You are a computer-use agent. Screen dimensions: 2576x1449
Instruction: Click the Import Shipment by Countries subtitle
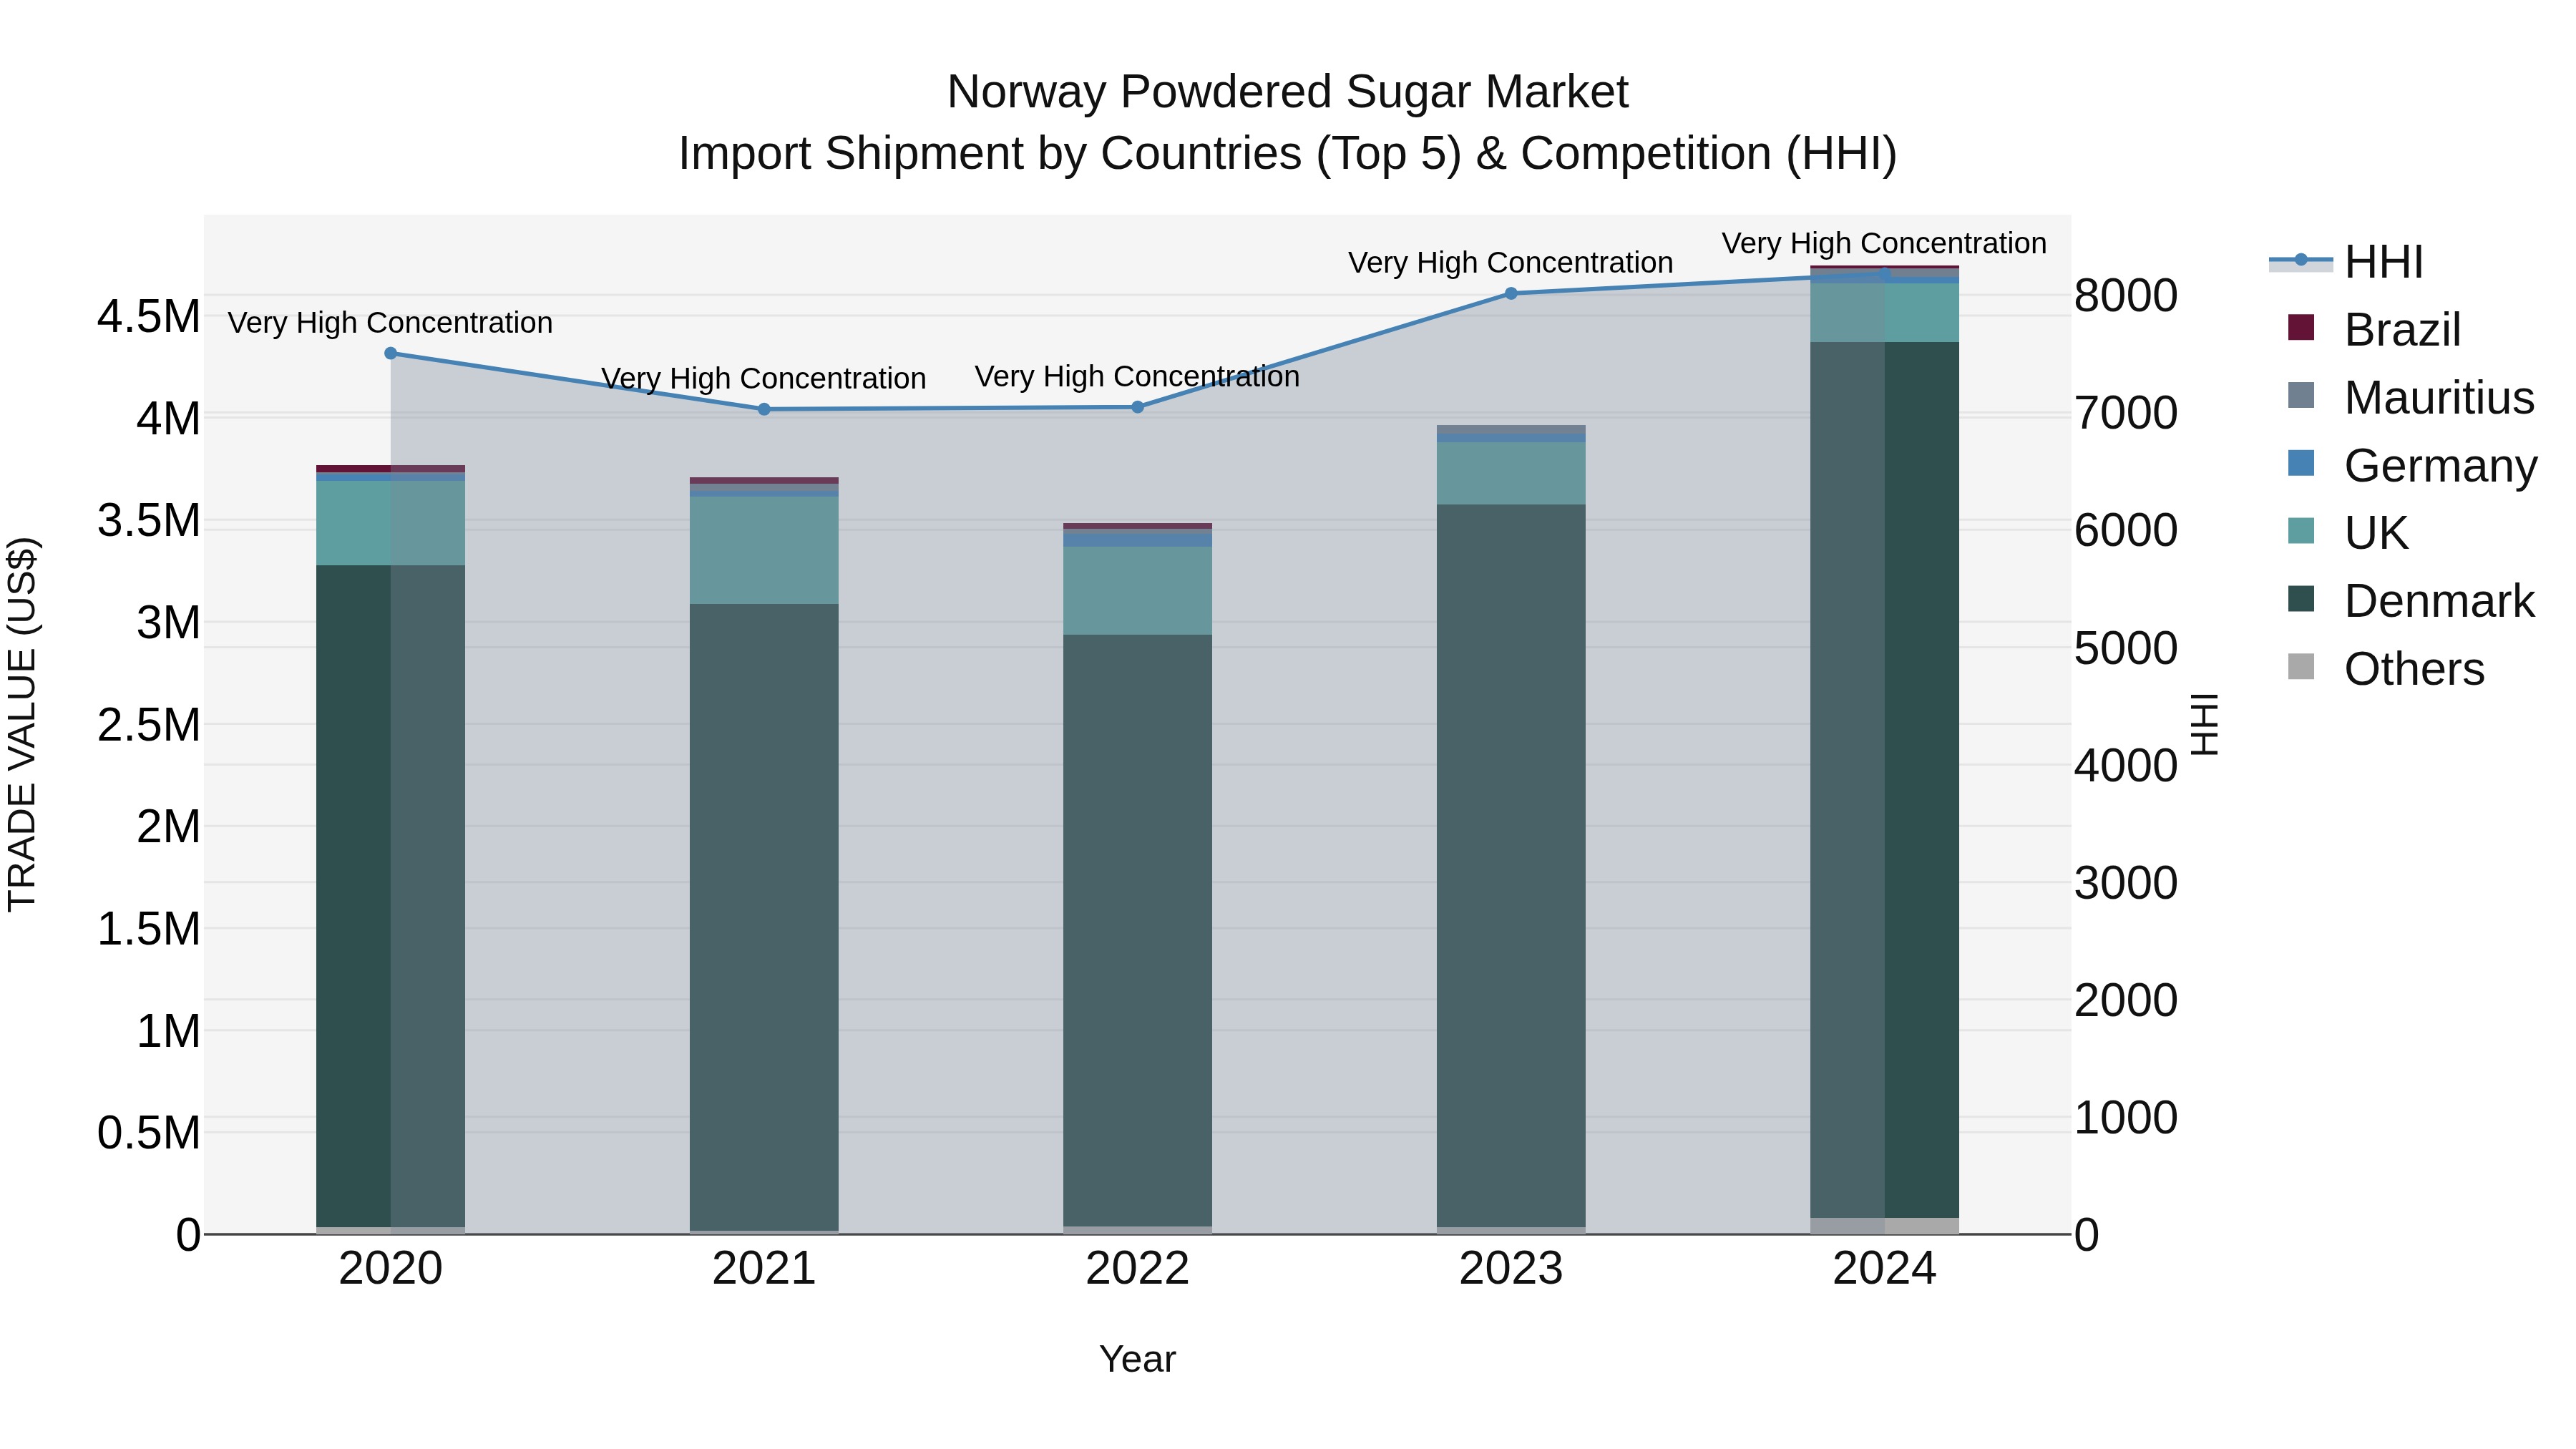(x=1288, y=154)
